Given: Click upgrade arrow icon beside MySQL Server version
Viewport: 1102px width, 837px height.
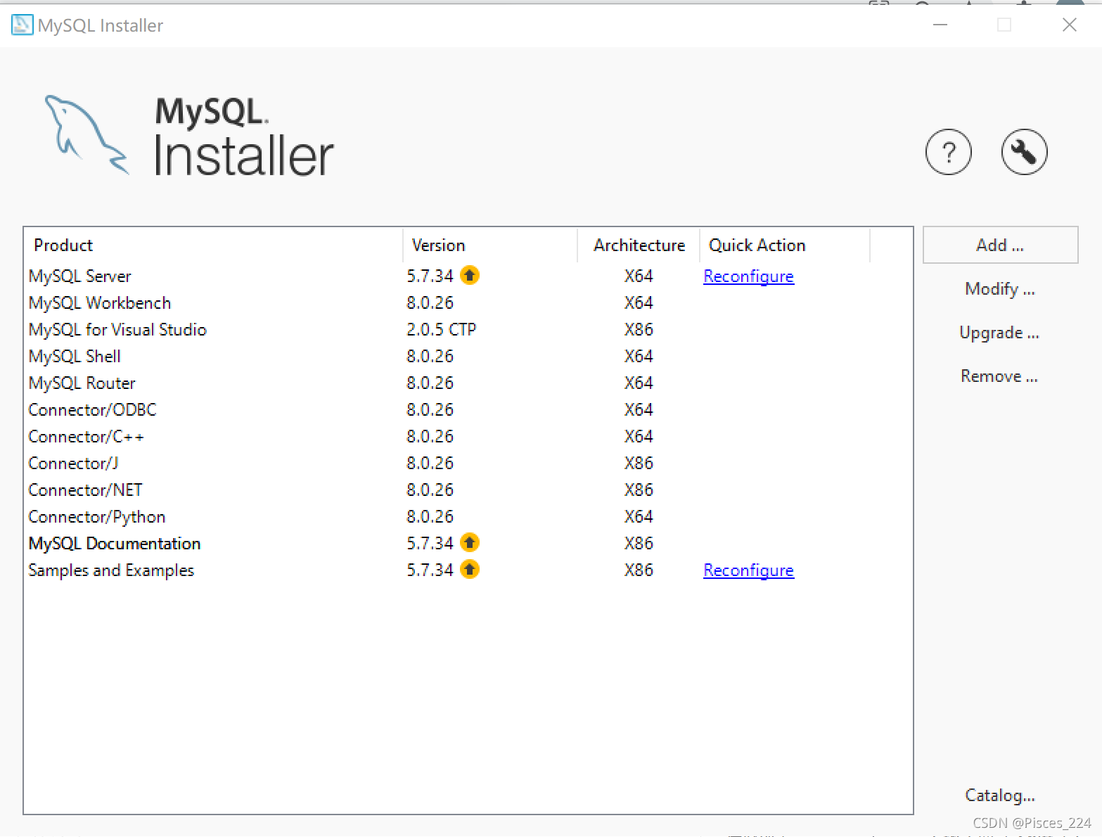Looking at the screenshot, I should [470, 276].
